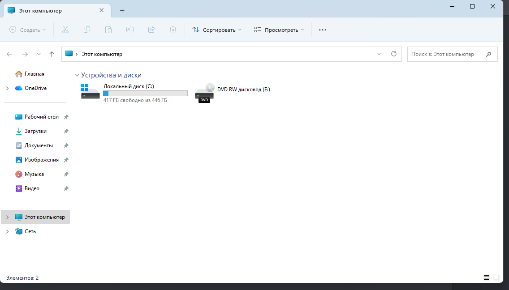
Task: Click the Cut scissors icon
Action: click(x=65, y=30)
